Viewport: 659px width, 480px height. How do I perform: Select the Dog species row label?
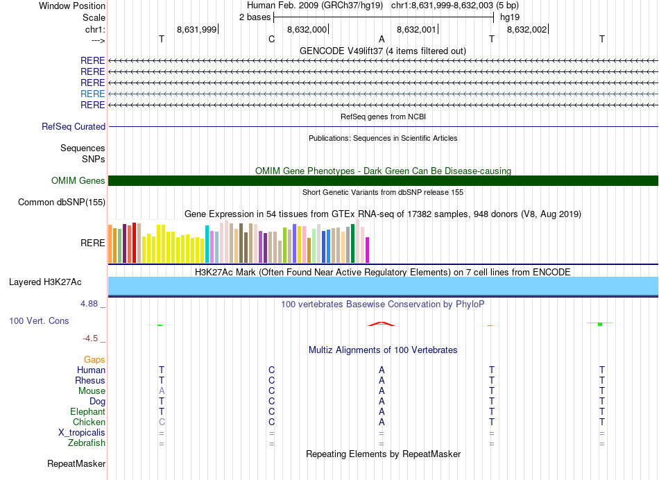click(x=97, y=402)
